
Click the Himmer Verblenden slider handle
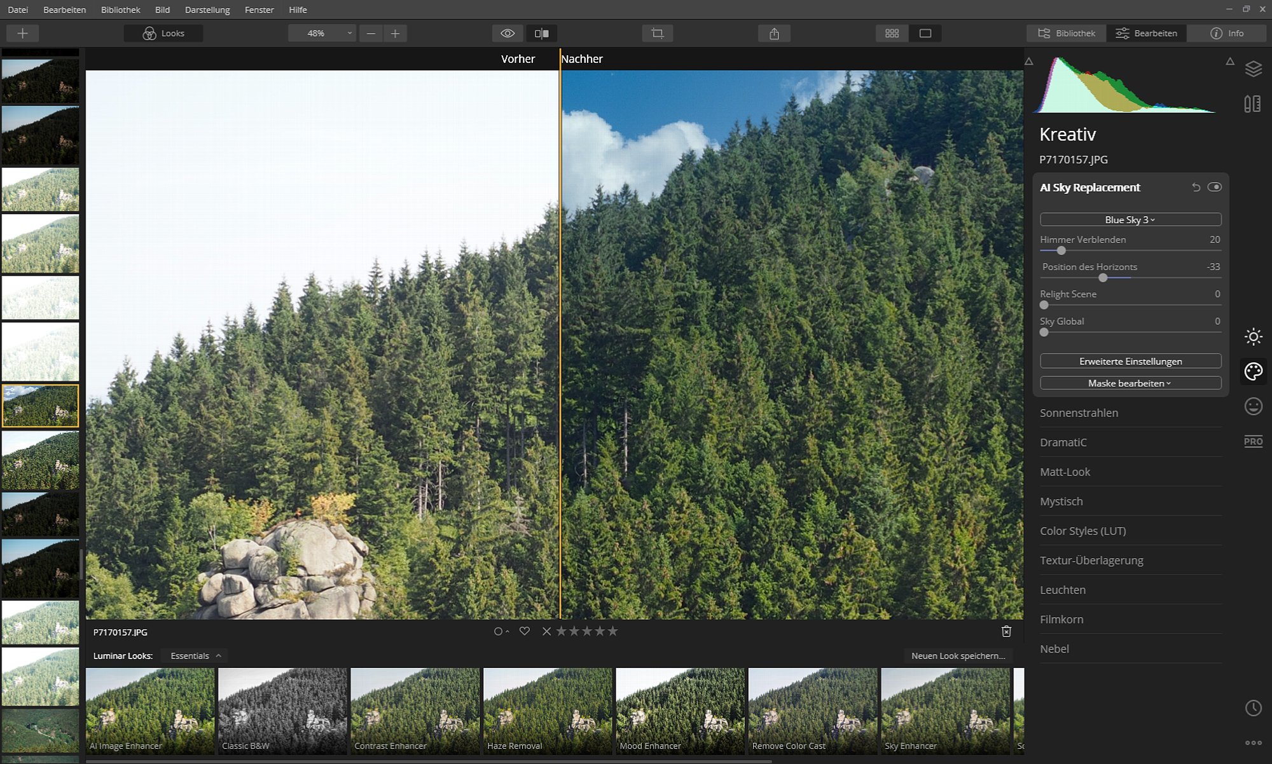(1061, 250)
